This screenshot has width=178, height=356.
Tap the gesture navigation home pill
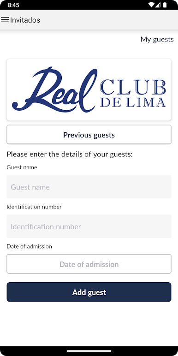[89, 351]
